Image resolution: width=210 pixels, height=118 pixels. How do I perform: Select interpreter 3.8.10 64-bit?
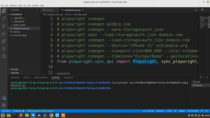193,111
